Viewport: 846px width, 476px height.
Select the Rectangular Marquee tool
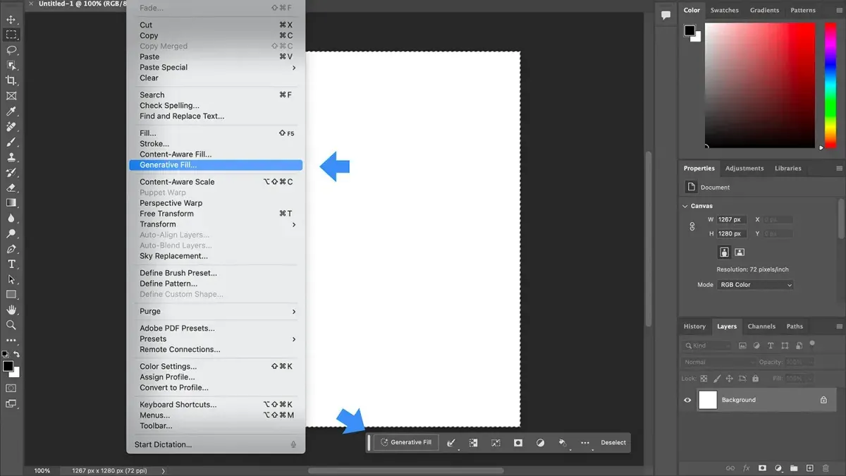(x=11, y=35)
